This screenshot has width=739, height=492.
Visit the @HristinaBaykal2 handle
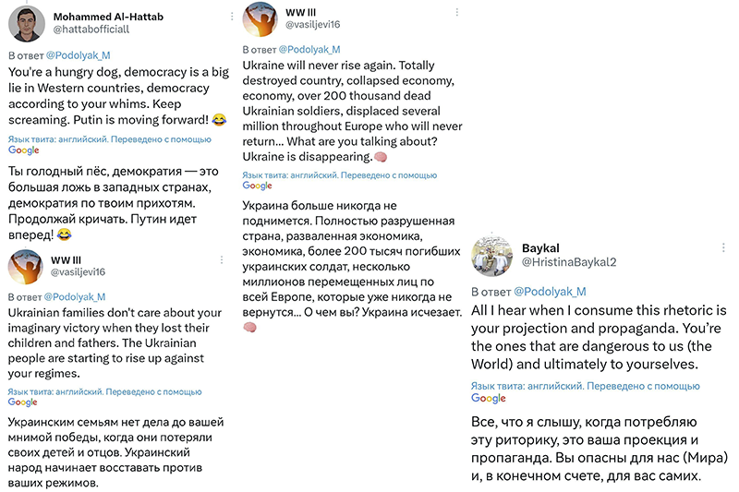coord(569,262)
